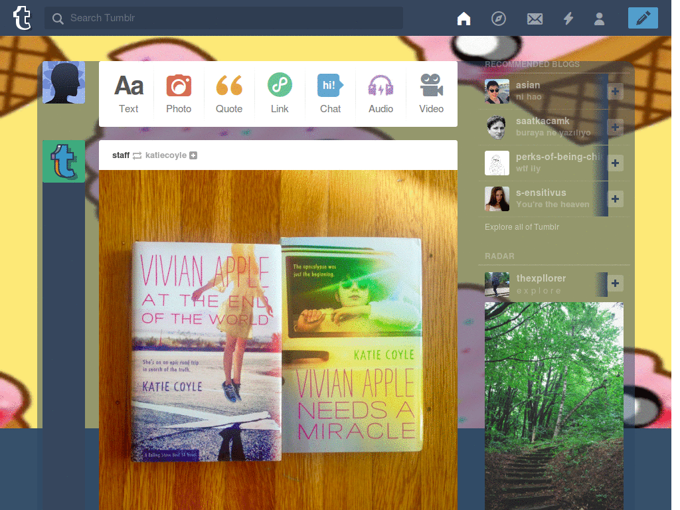Follow the asian blog

pyautogui.click(x=615, y=92)
